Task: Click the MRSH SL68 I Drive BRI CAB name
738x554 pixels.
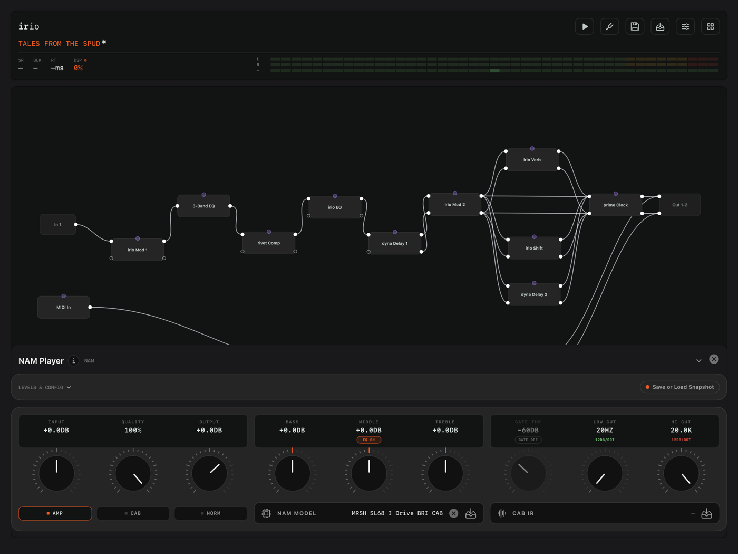Action: click(x=397, y=513)
